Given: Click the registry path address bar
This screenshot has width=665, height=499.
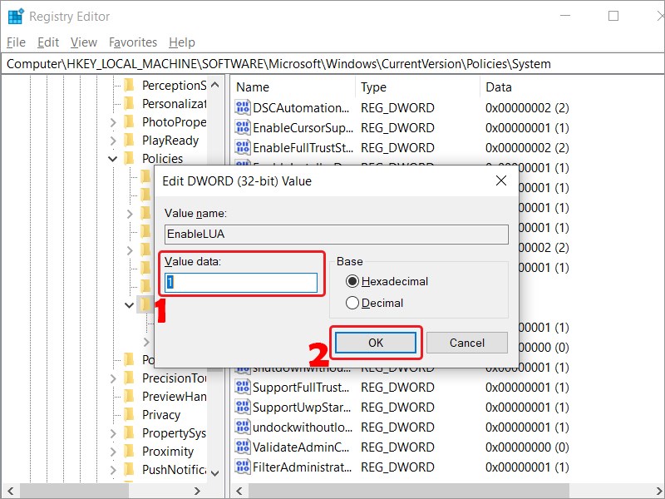Looking at the screenshot, I should tap(332, 63).
